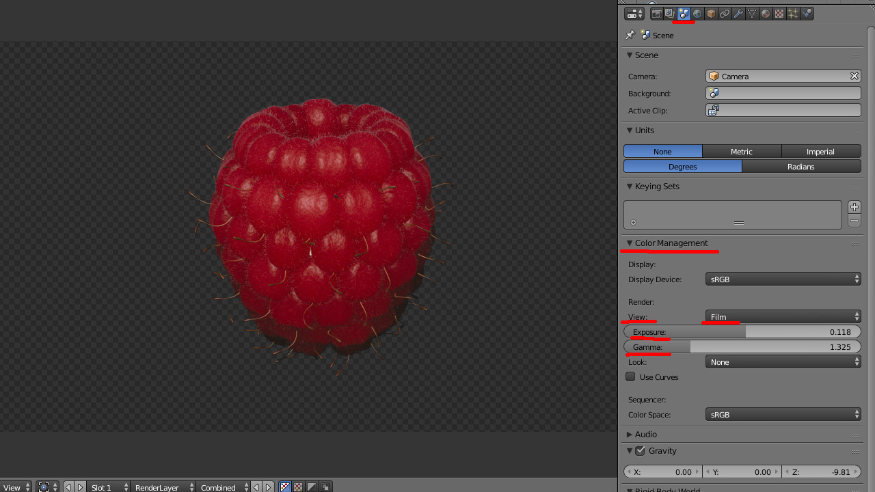The width and height of the screenshot is (875, 492).
Task: Select Radians rotation units
Action: pos(801,167)
